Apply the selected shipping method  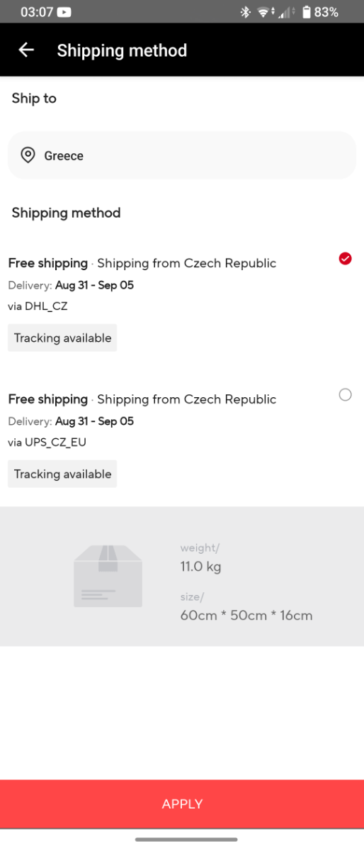[182, 803]
